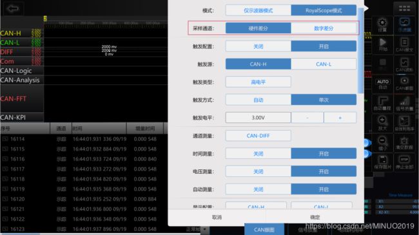Set 触发配置 to 关闭
Image resolution: width=419 pixels, height=235 pixels.
pos(258,46)
